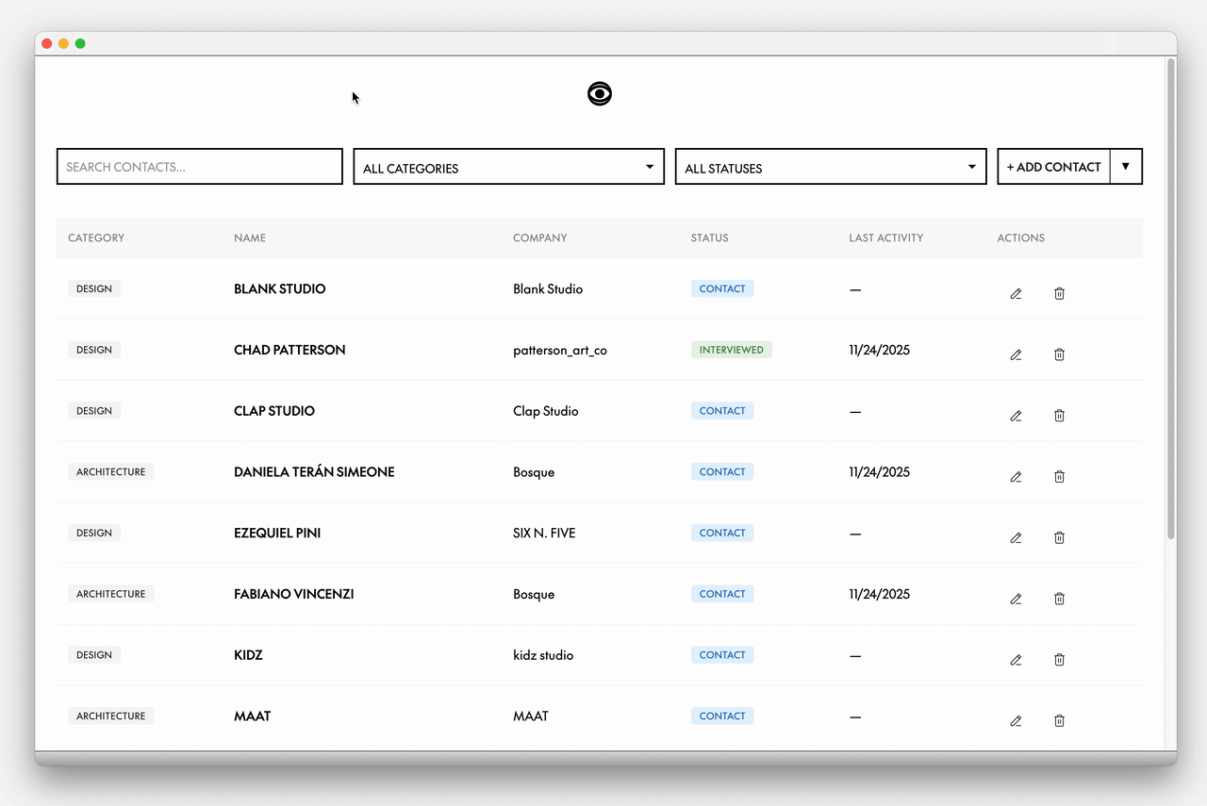
Task: Click the trash icon for MAAT
Action: pyautogui.click(x=1059, y=720)
